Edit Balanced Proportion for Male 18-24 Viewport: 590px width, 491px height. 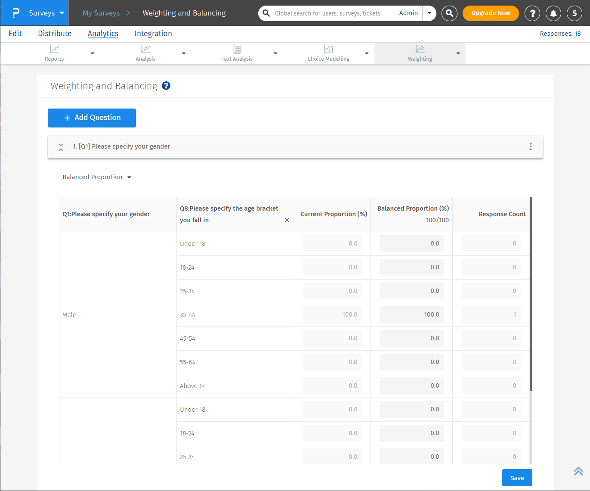411,267
